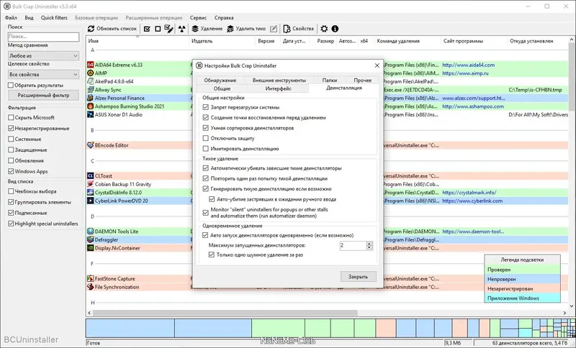Viewport: 576px width, 348px height.
Task: Click the BEncode Editor icon
Action: [91, 145]
